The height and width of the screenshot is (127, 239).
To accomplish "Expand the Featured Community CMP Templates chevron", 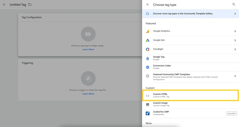I will (235, 76).
